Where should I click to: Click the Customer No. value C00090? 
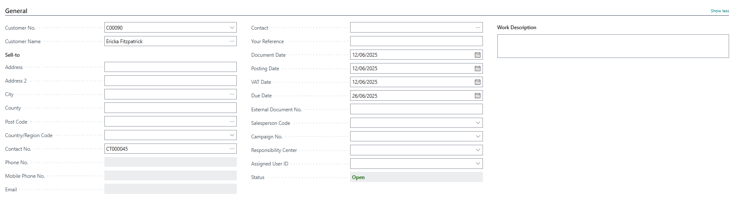[x=114, y=28]
